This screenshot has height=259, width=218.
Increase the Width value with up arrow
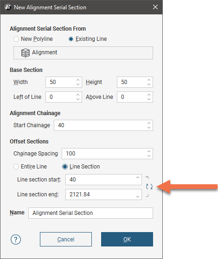78,80
